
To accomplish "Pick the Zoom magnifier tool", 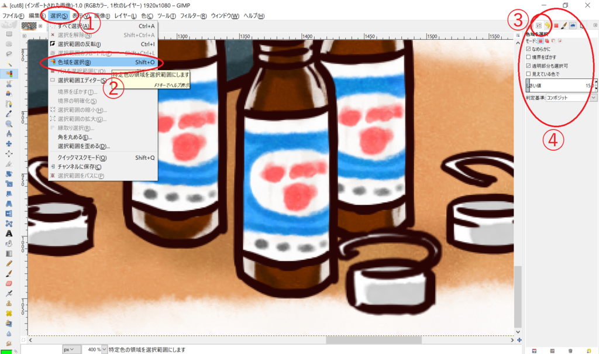I will tap(9, 124).
